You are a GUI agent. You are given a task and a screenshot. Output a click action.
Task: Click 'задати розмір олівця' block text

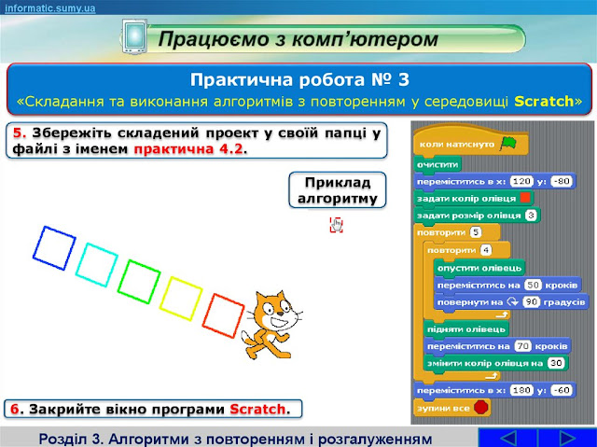tap(468, 216)
